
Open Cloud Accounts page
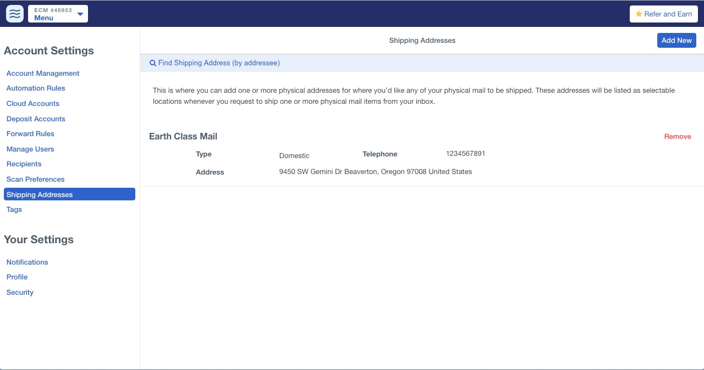[x=33, y=104]
